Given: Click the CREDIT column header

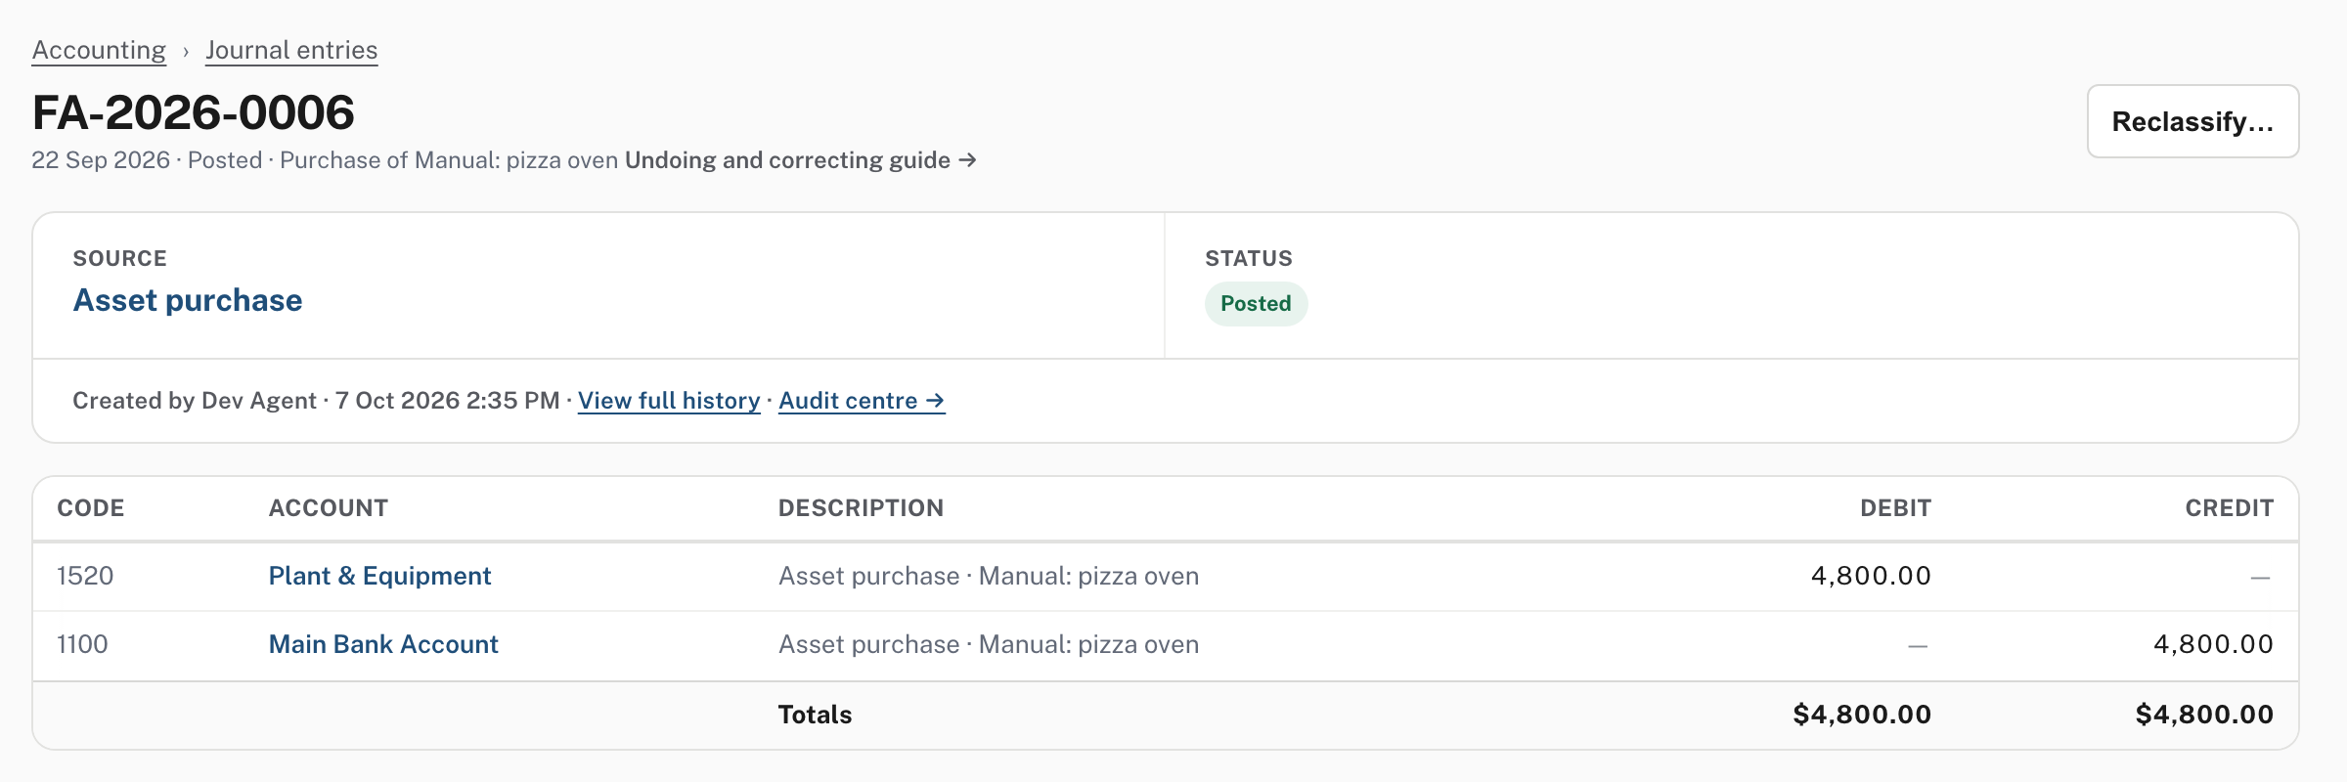Looking at the screenshot, I should click(2230, 508).
